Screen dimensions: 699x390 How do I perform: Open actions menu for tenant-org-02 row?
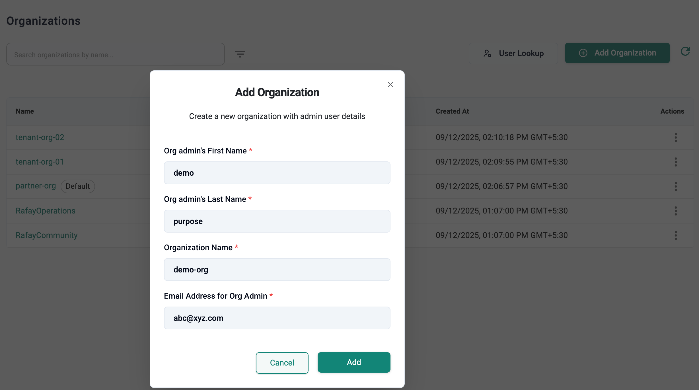(676, 137)
